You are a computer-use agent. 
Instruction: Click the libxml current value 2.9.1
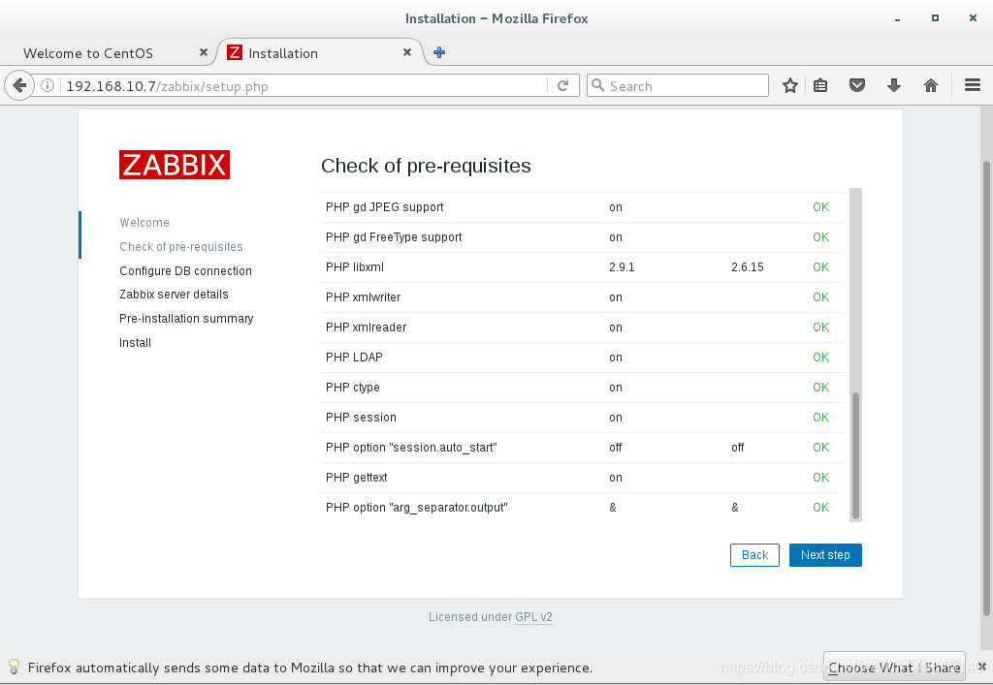coord(622,266)
